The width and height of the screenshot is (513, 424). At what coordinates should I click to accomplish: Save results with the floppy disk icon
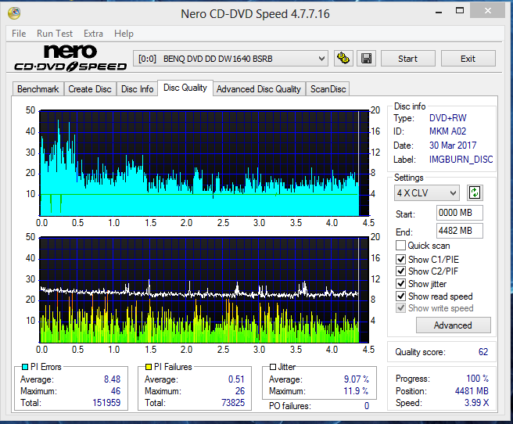366,59
